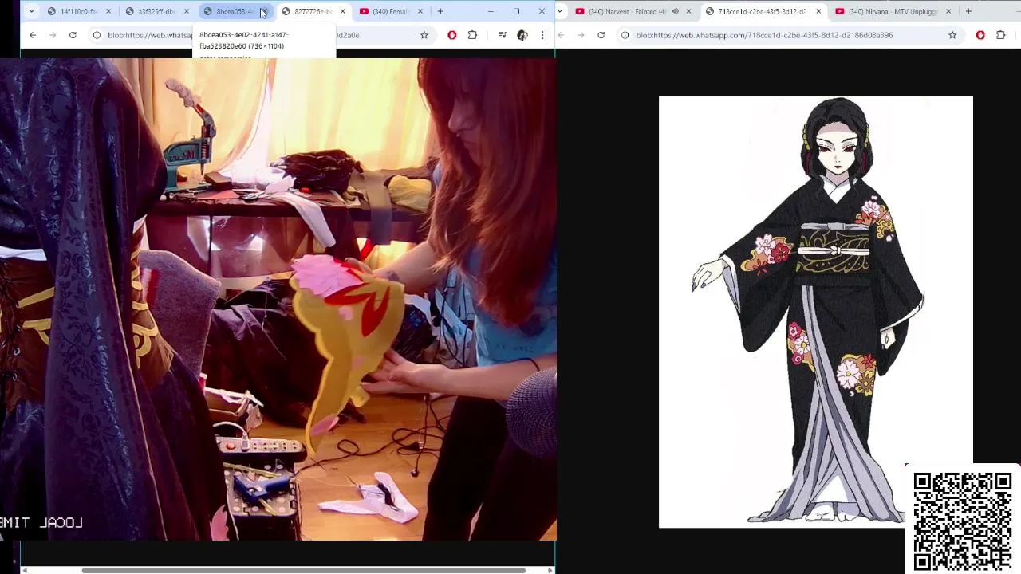The height and width of the screenshot is (574, 1021).
Task: Click the horizontal scrollbar in left window
Action: pyautogui.click(x=303, y=570)
